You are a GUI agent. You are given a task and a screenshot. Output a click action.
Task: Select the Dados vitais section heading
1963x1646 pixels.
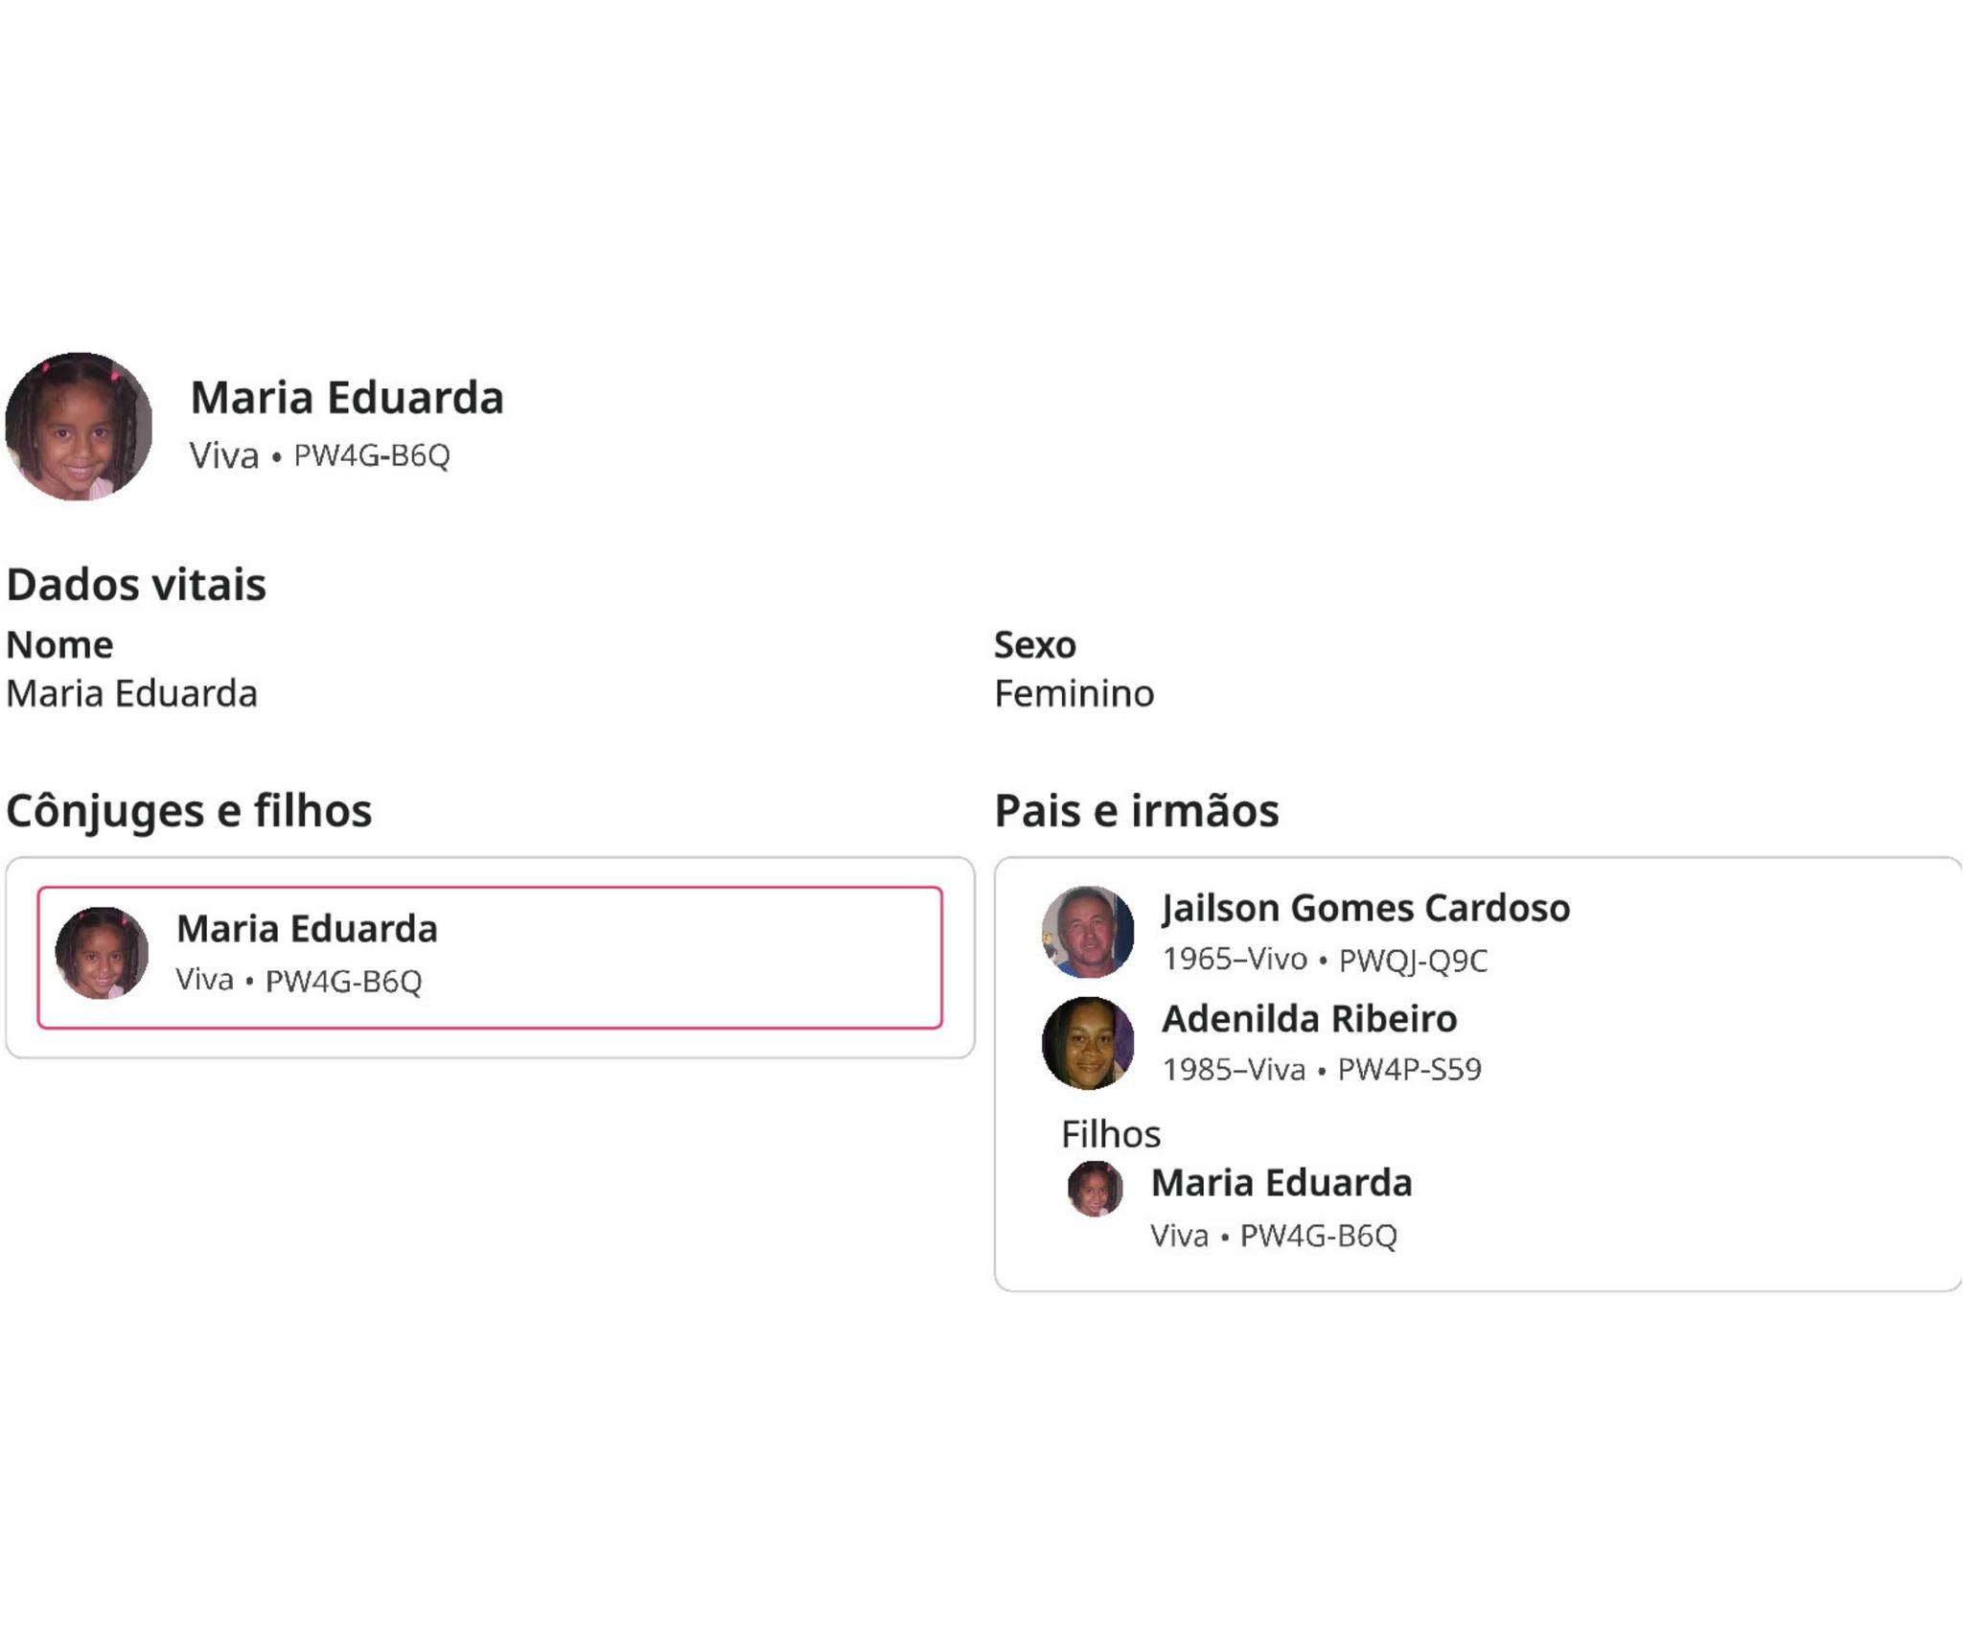(136, 584)
